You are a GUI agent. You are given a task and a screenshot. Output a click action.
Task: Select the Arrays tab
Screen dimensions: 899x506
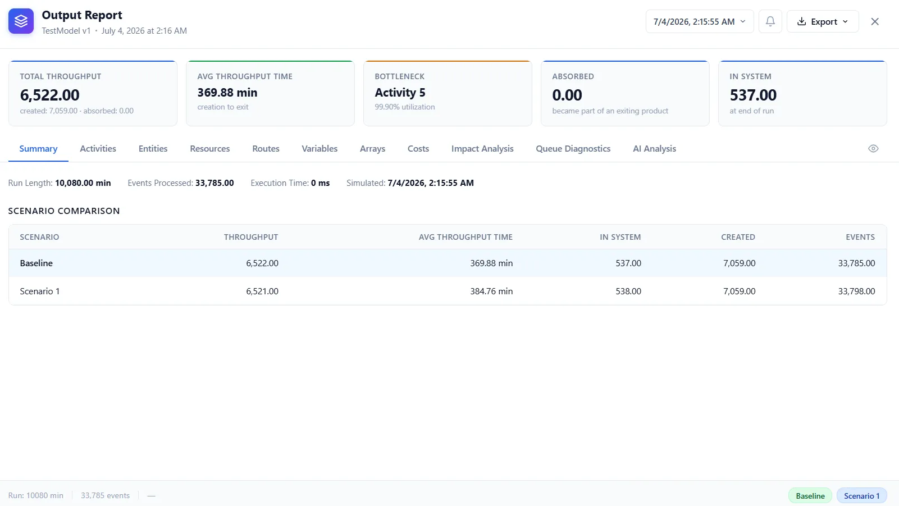[372, 149]
